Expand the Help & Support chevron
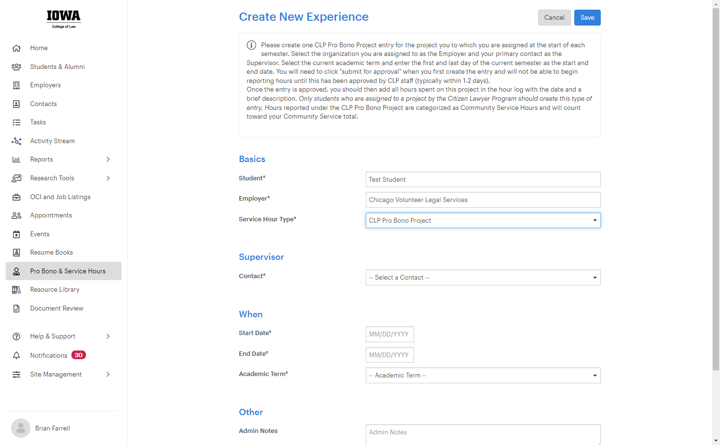720x445 pixels. tap(108, 337)
